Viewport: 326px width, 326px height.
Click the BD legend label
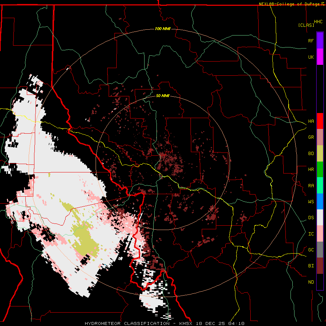coord(311,154)
